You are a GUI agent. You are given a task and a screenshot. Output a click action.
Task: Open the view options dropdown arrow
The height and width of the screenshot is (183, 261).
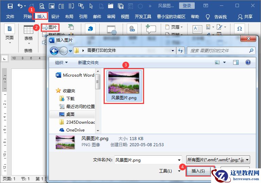click(x=224, y=62)
